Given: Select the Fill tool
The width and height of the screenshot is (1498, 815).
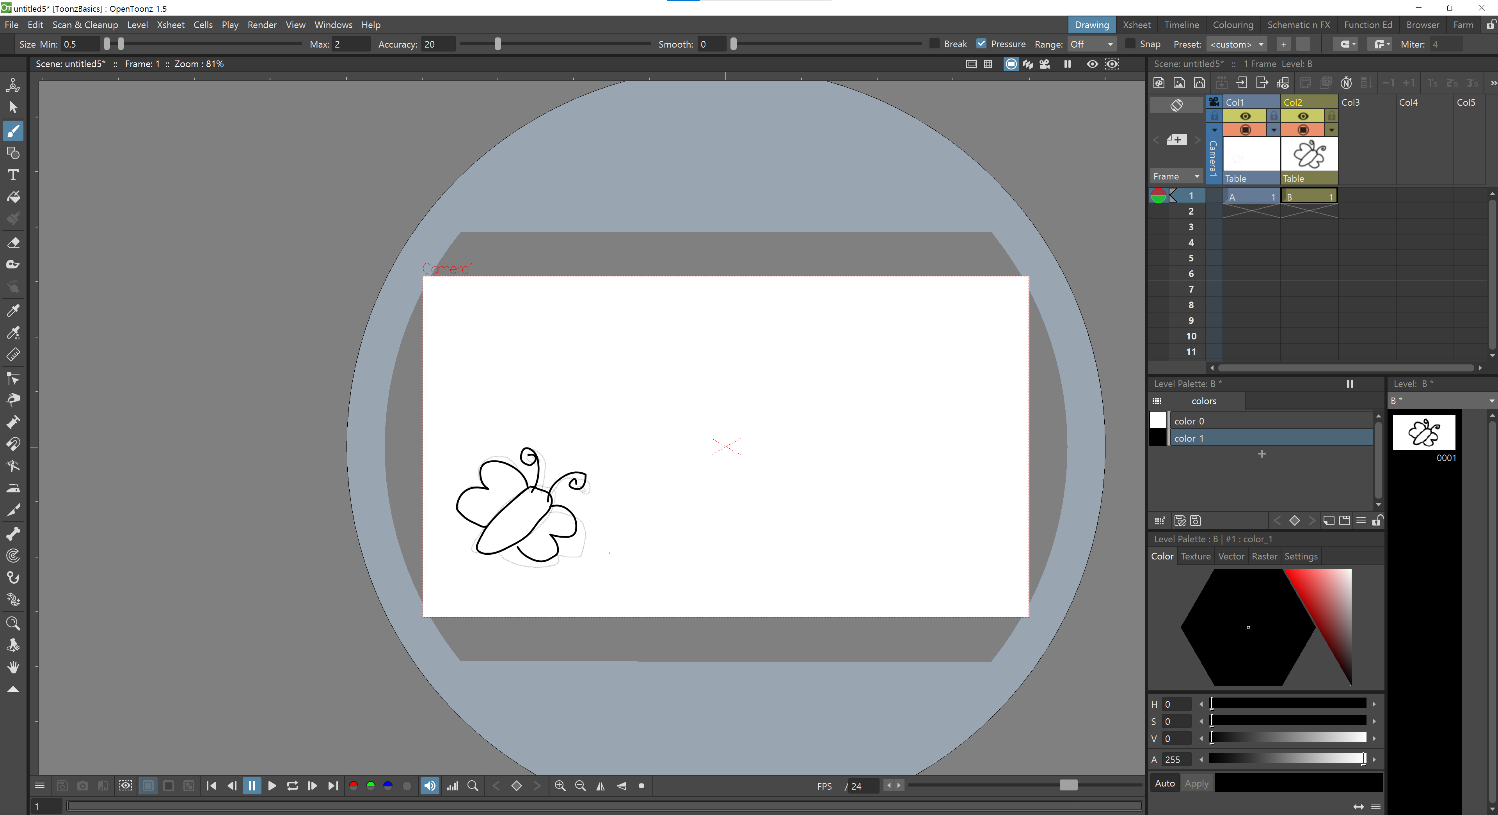Looking at the screenshot, I should click(x=13, y=197).
